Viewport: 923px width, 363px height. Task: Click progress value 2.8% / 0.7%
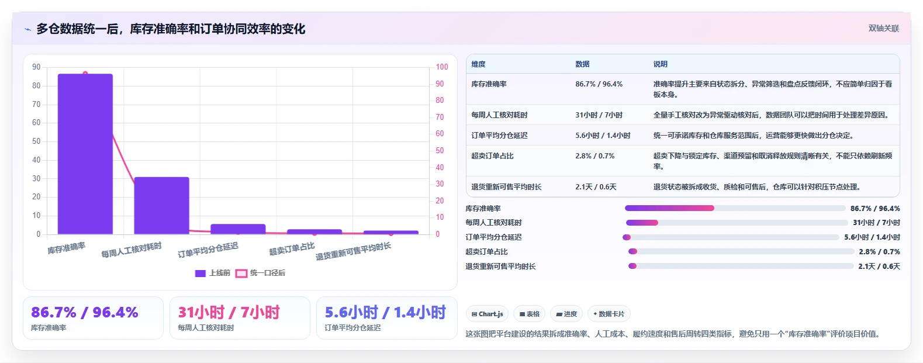(x=879, y=252)
